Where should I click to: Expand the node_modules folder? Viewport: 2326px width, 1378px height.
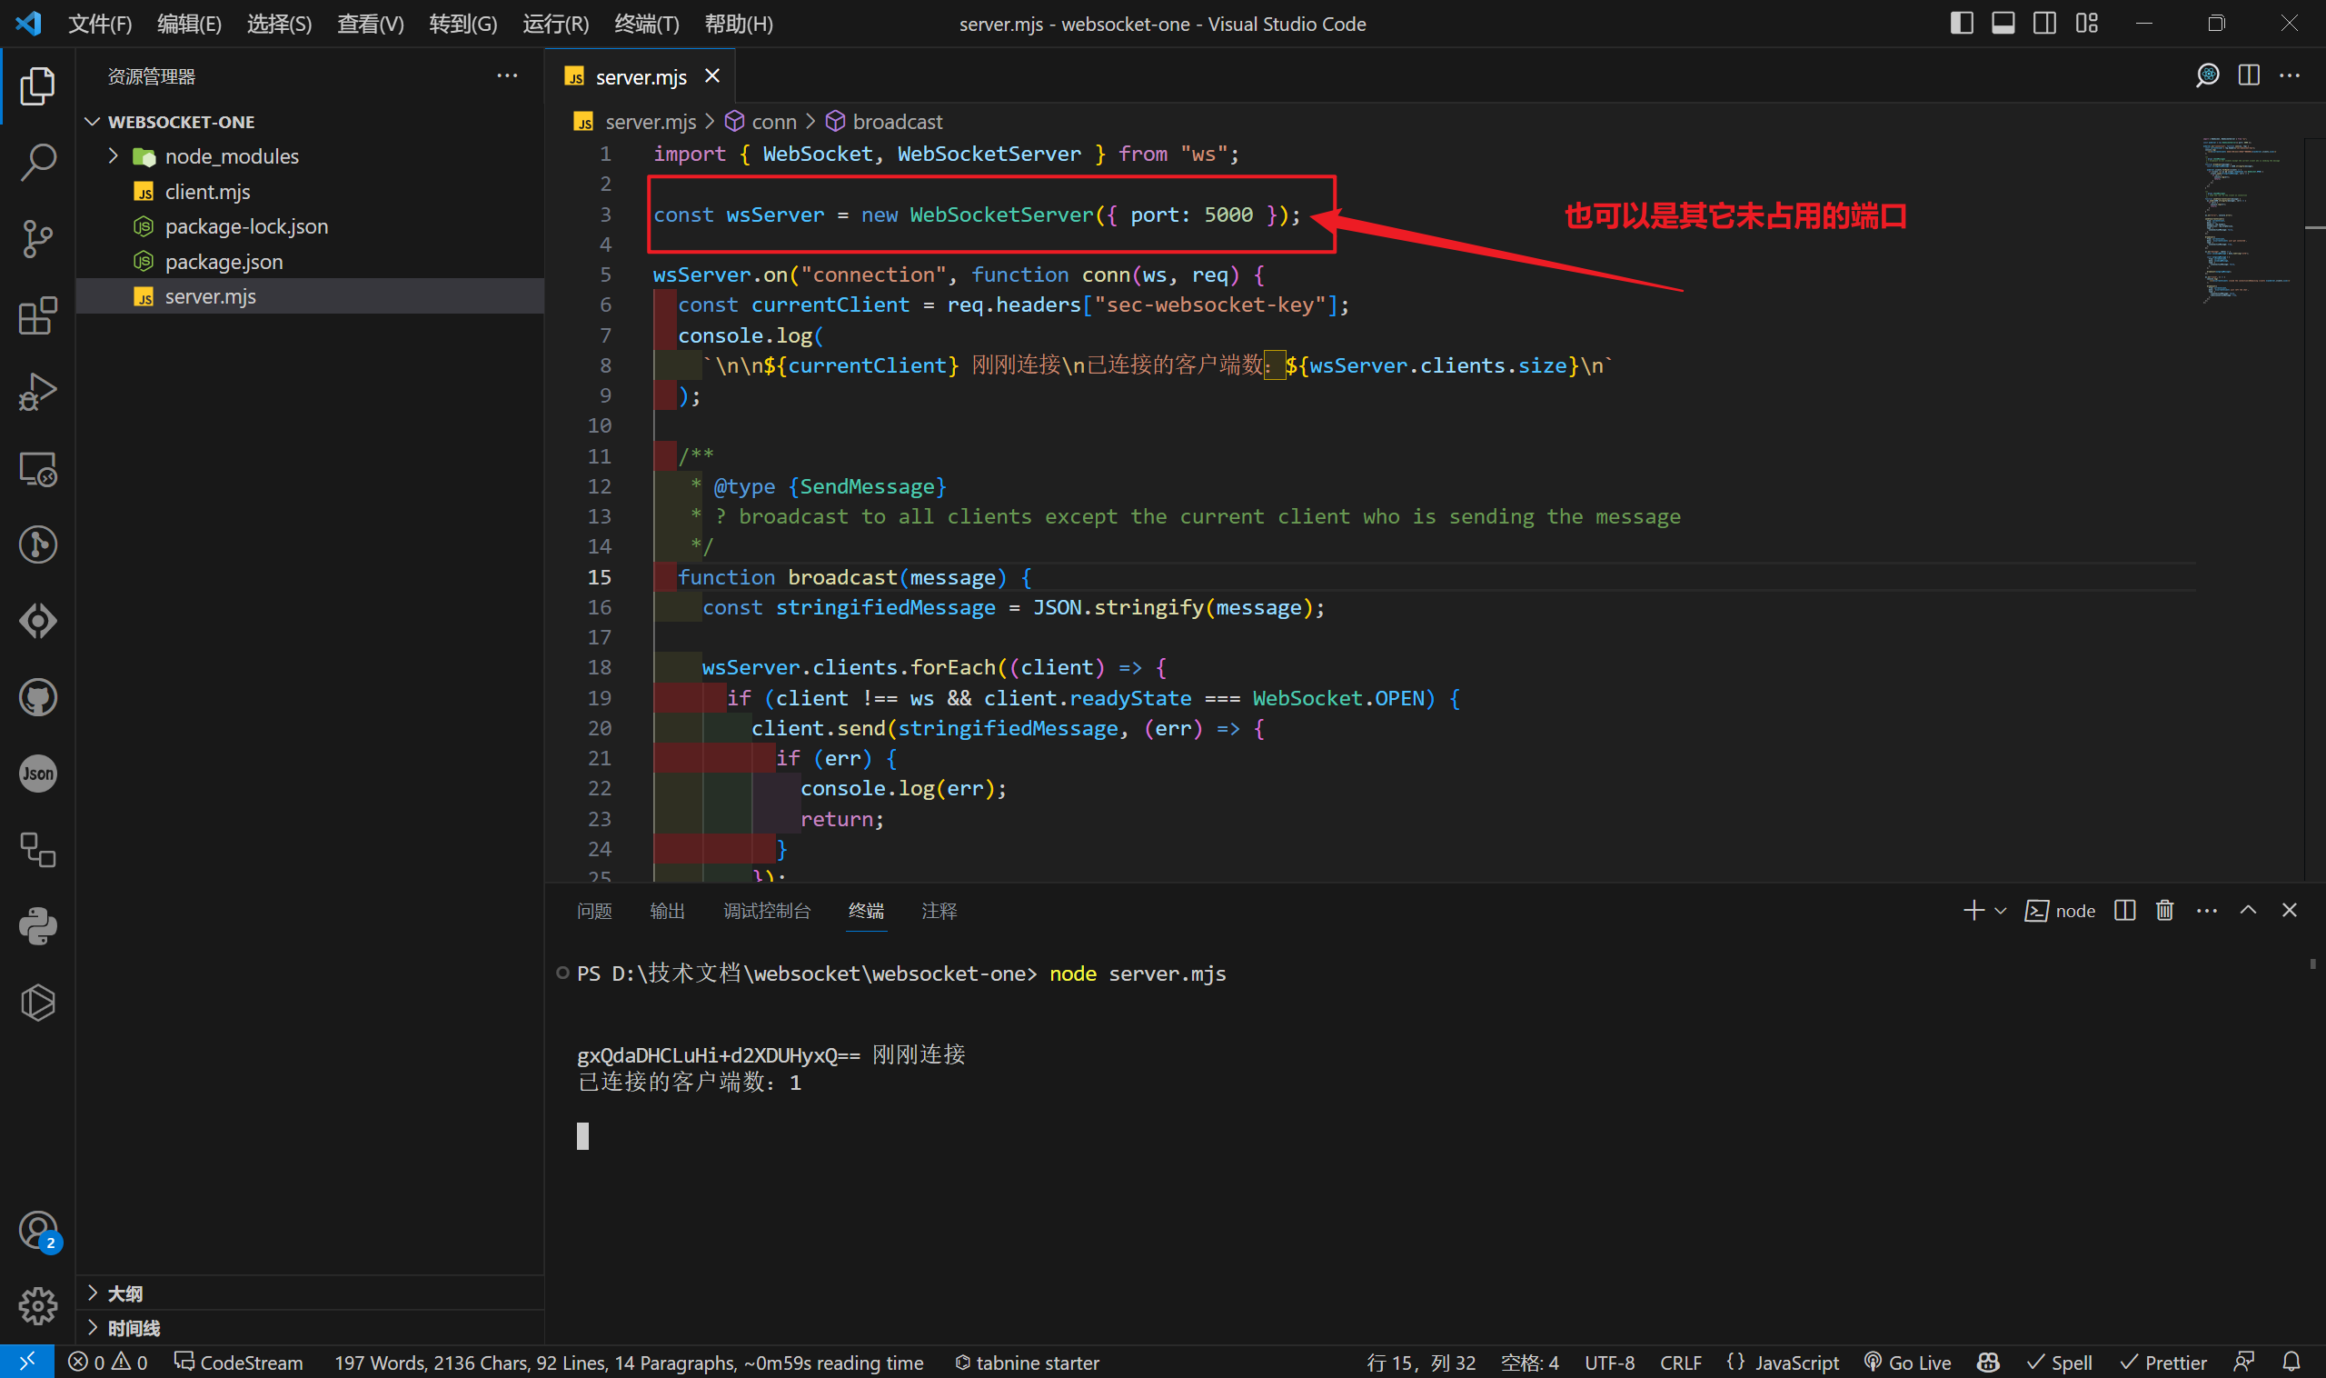113,155
